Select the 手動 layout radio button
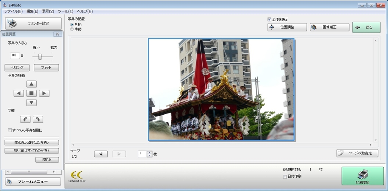The height and width of the screenshot is (191, 388). (72, 29)
